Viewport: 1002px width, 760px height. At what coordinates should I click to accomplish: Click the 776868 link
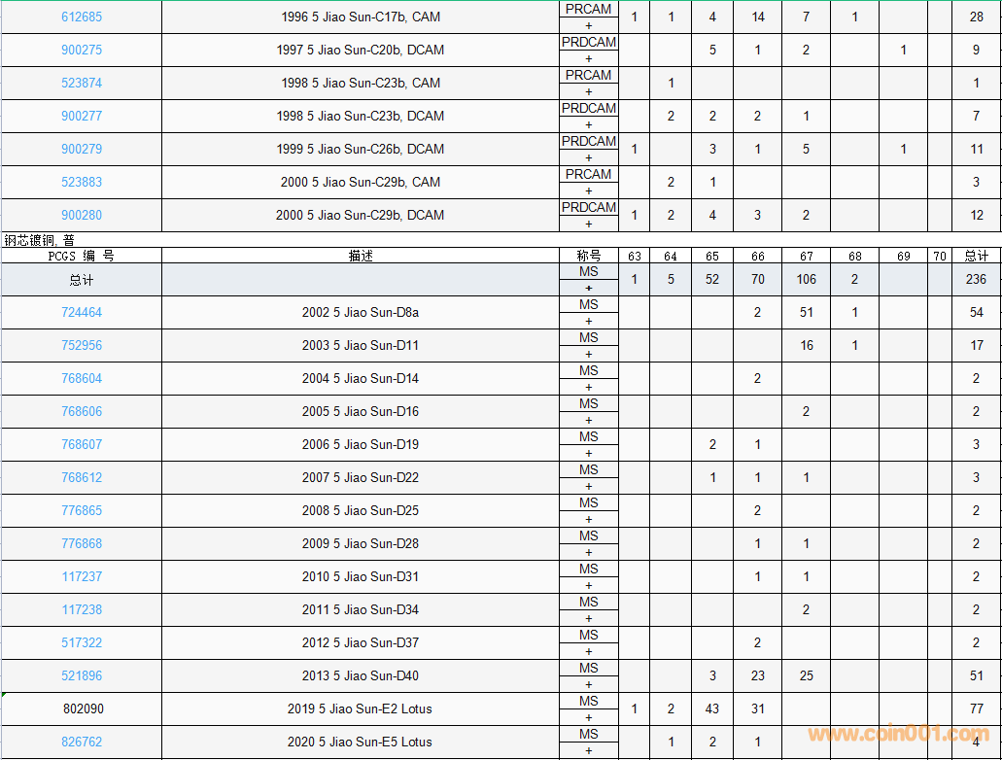pos(82,543)
